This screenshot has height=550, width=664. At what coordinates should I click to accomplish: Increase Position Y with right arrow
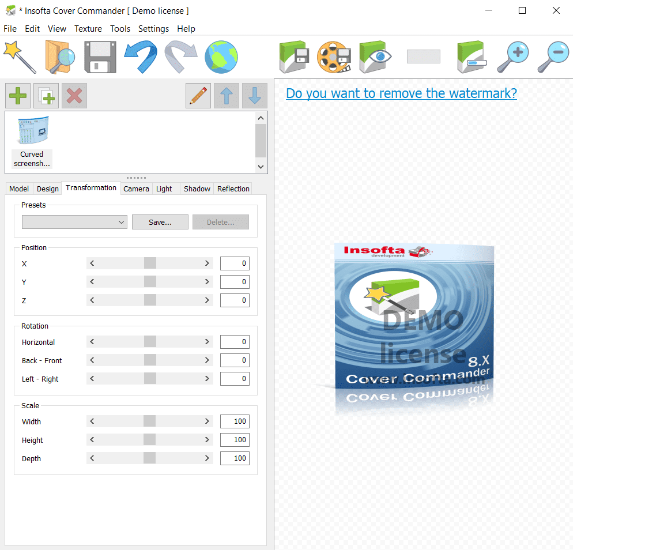coord(207,282)
